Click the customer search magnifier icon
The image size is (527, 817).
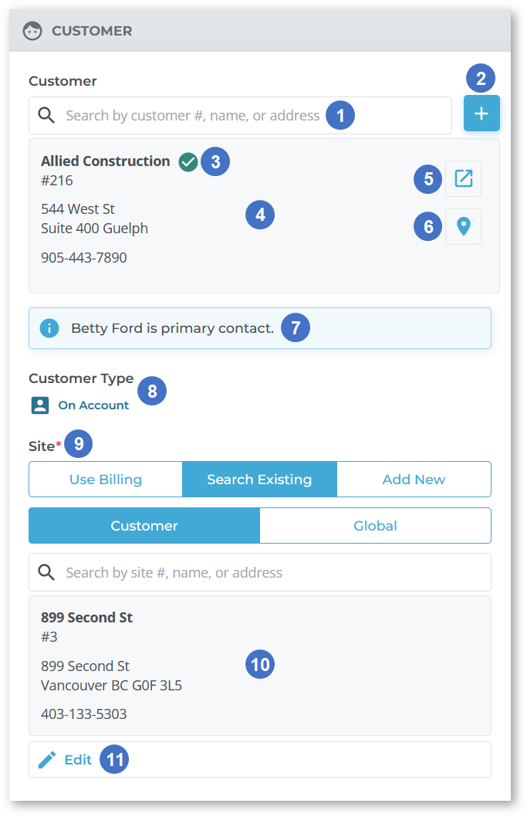point(46,115)
